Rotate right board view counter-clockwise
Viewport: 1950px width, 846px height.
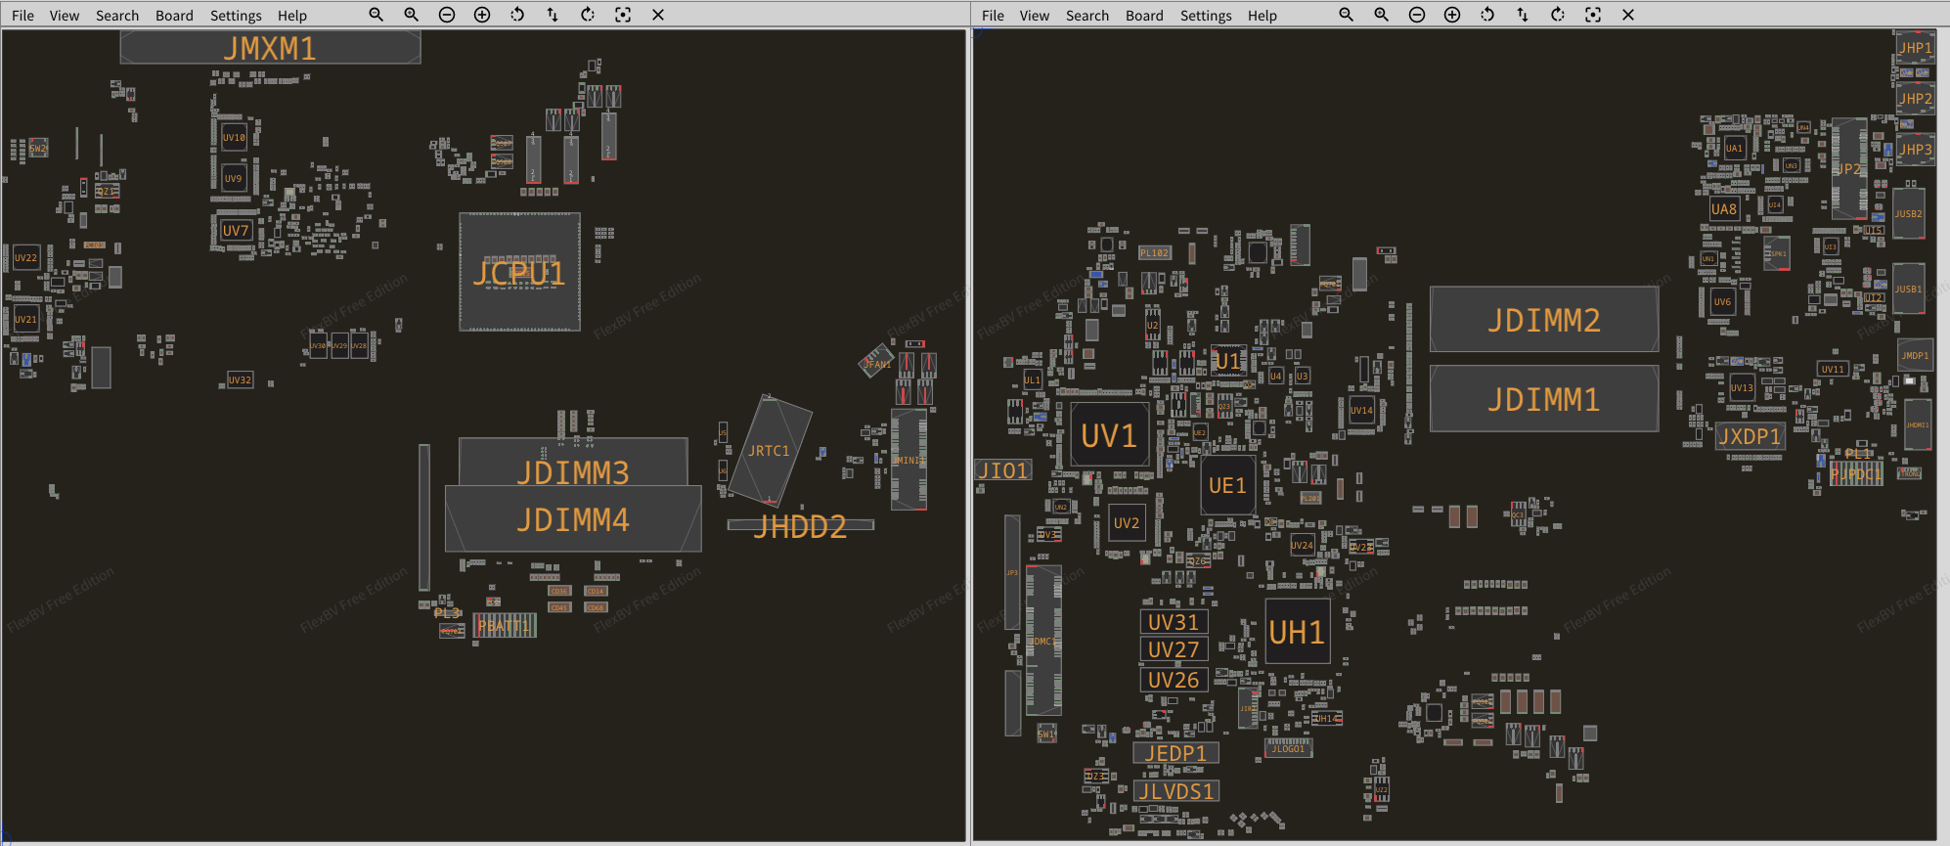click(x=1487, y=15)
